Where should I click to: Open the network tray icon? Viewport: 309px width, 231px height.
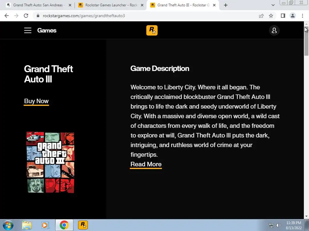coord(271,225)
